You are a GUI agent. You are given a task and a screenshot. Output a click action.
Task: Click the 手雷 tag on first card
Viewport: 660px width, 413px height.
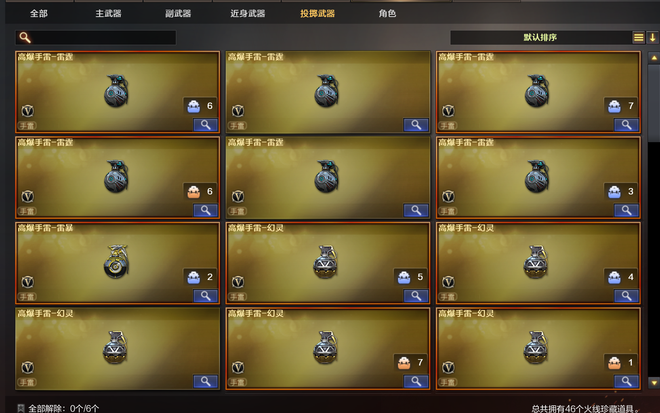pos(27,126)
